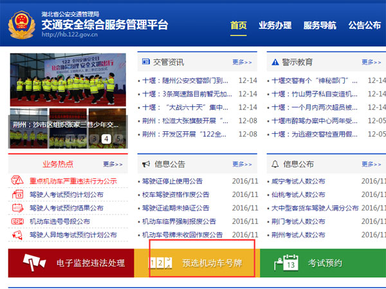Open the 服务导航 navigation menu
Screen dimensions: 386x289
(x=320, y=25)
